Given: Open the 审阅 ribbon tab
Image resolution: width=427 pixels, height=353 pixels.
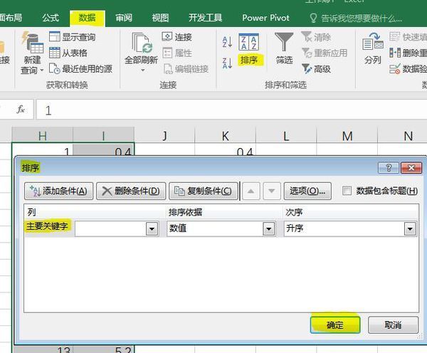Looking at the screenshot, I should click(124, 18).
